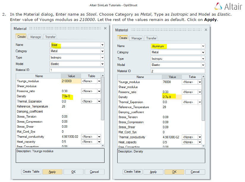
Task: Switch to Manage tab in Steel dialog
Action: (x=35, y=37)
